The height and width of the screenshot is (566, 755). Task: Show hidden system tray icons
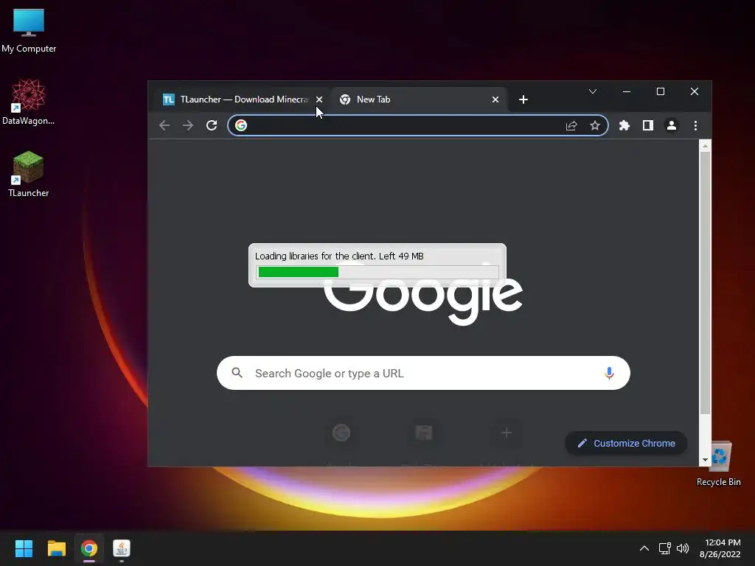644,548
